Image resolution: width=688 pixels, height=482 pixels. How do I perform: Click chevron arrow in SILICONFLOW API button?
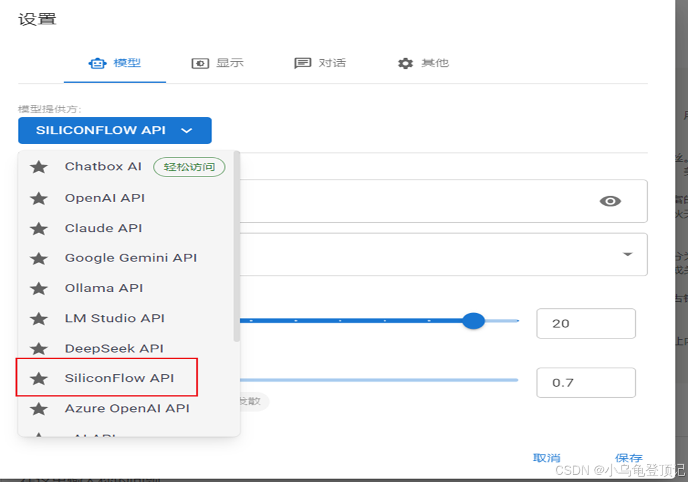[x=186, y=130]
